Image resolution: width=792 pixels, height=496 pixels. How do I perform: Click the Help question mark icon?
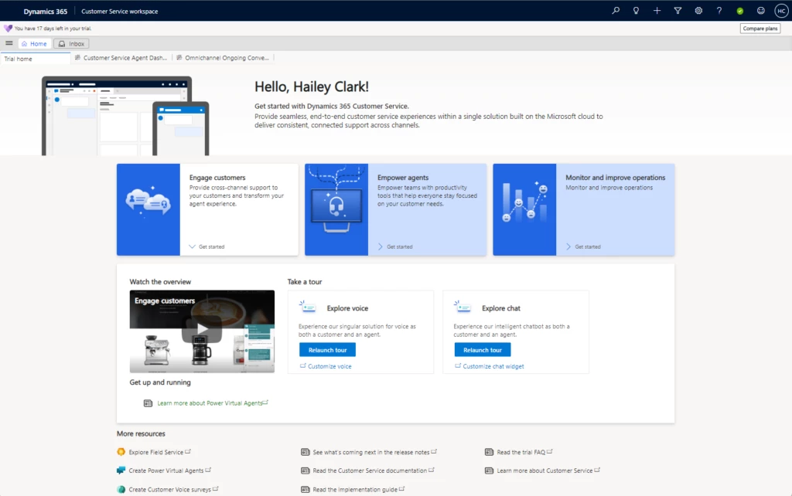coord(719,11)
